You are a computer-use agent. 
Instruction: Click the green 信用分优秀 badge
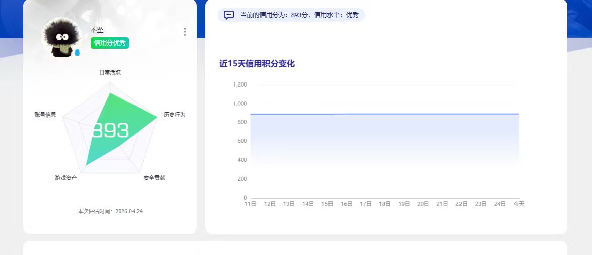[110, 43]
